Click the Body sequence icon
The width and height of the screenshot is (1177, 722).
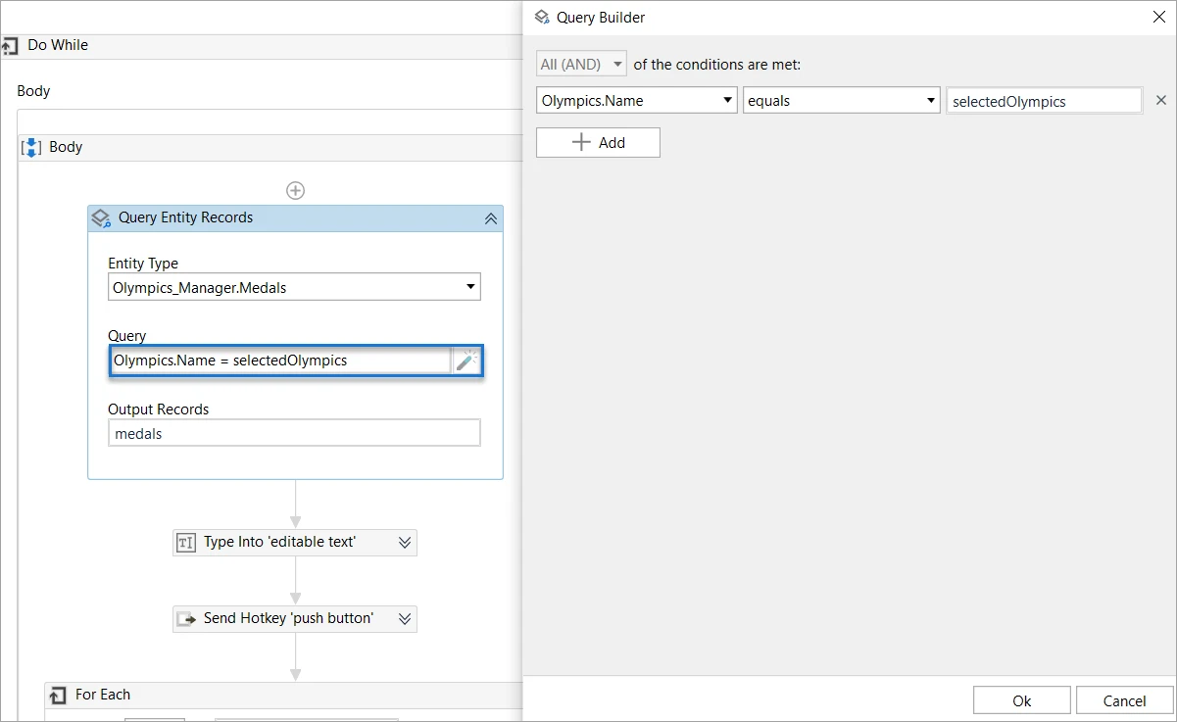[31, 147]
